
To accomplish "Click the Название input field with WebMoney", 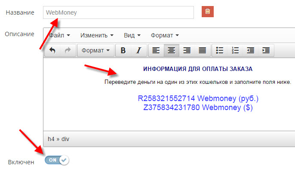I will [118, 12].
